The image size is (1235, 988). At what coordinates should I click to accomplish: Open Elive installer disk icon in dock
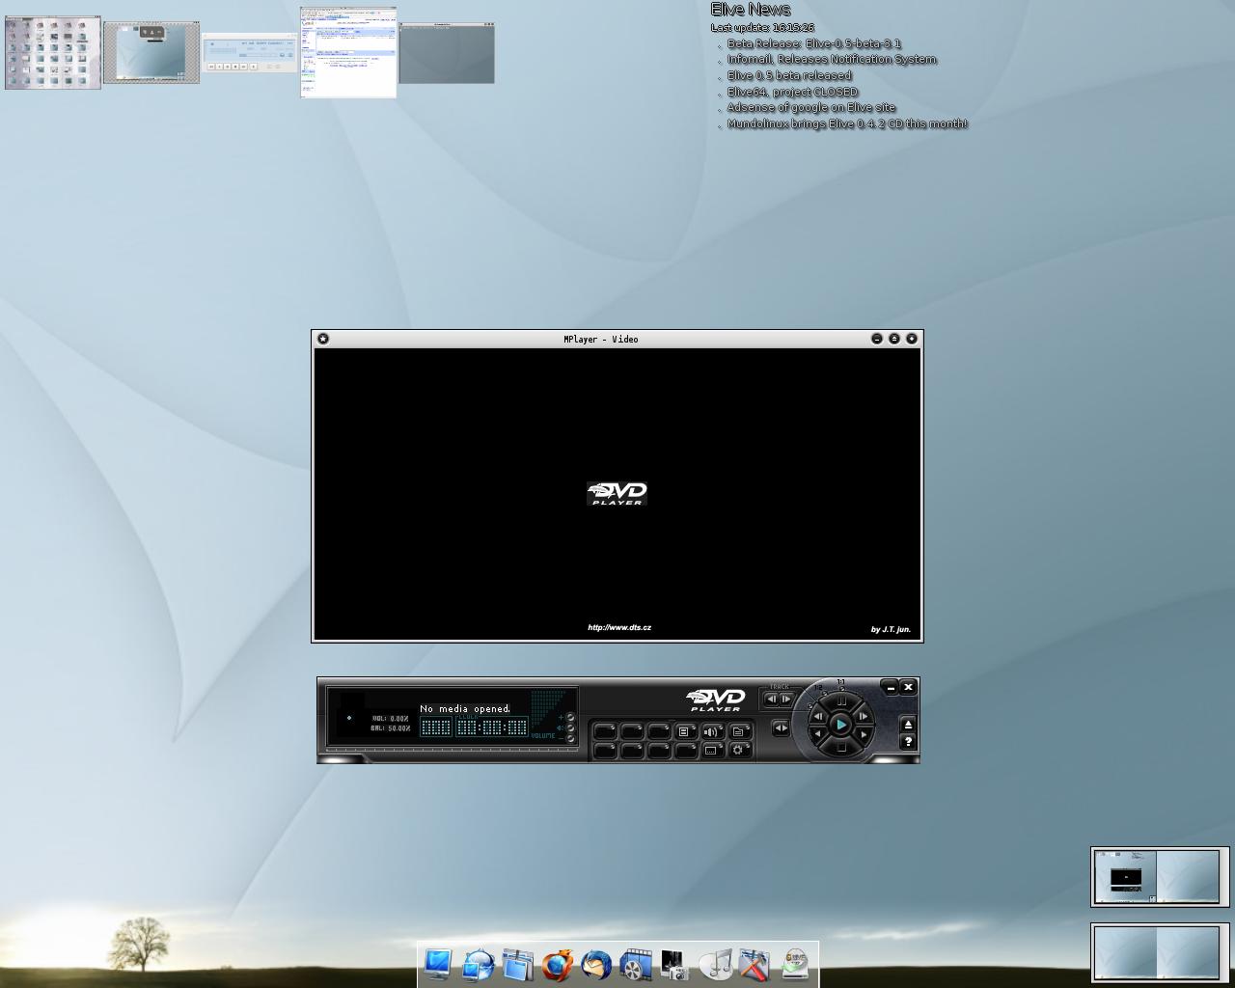click(x=795, y=964)
